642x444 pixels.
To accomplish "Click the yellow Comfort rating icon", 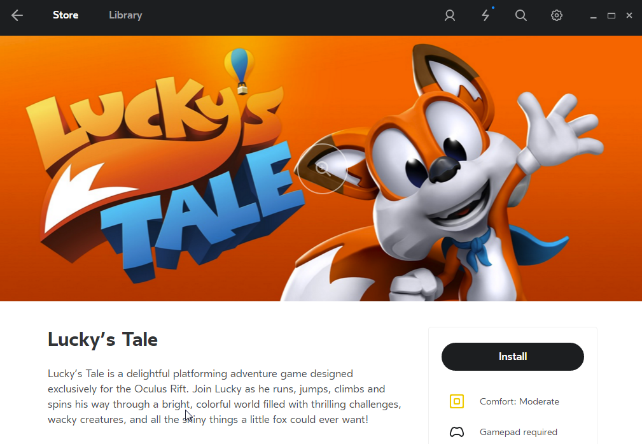I will coord(456,401).
